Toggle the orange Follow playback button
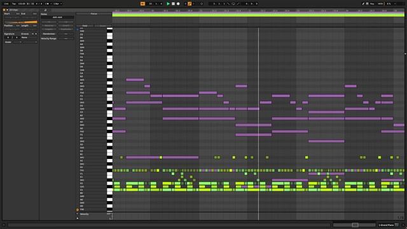The width and height of the screenshot is (407, 229). pyautogui.click(x=142, y=4)
